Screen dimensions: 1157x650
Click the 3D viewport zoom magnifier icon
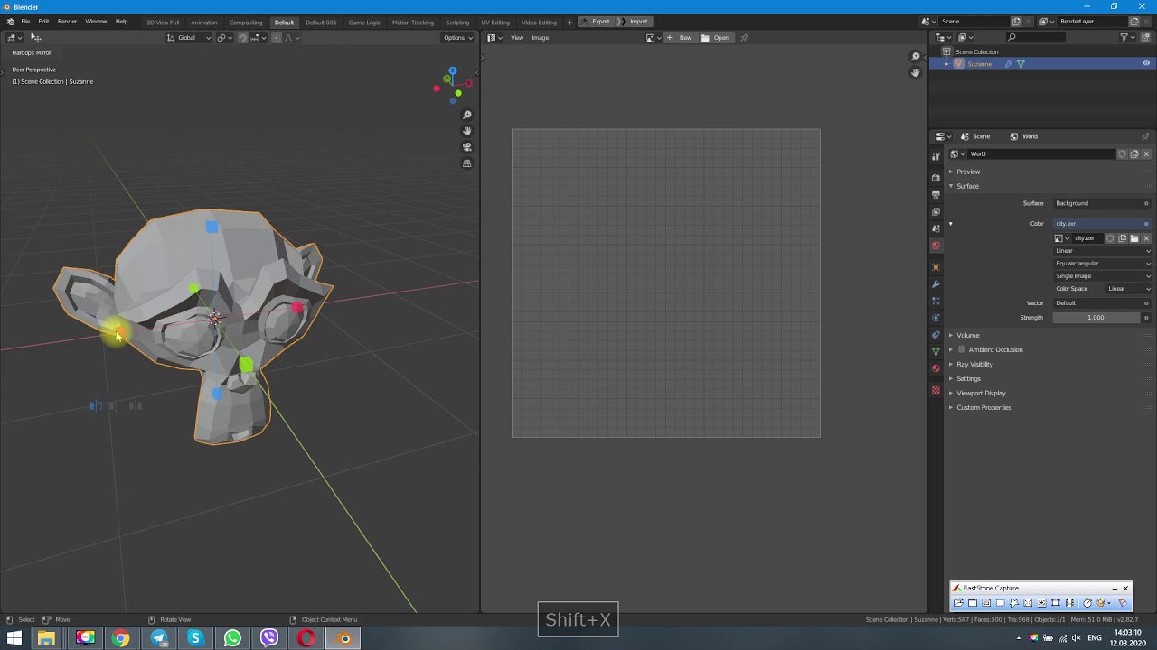click(467, 115)
